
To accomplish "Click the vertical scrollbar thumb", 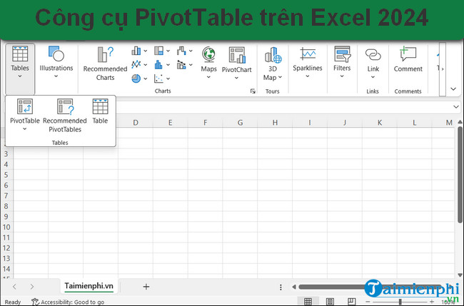I will click(460, 175).
